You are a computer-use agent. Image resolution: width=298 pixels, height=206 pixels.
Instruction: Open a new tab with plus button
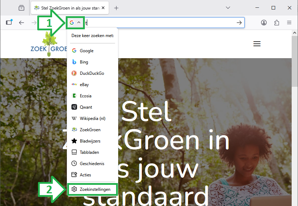(x=116, y=8)
